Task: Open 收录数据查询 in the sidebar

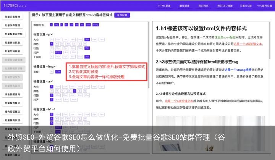Action: click(x=12, y=94)
